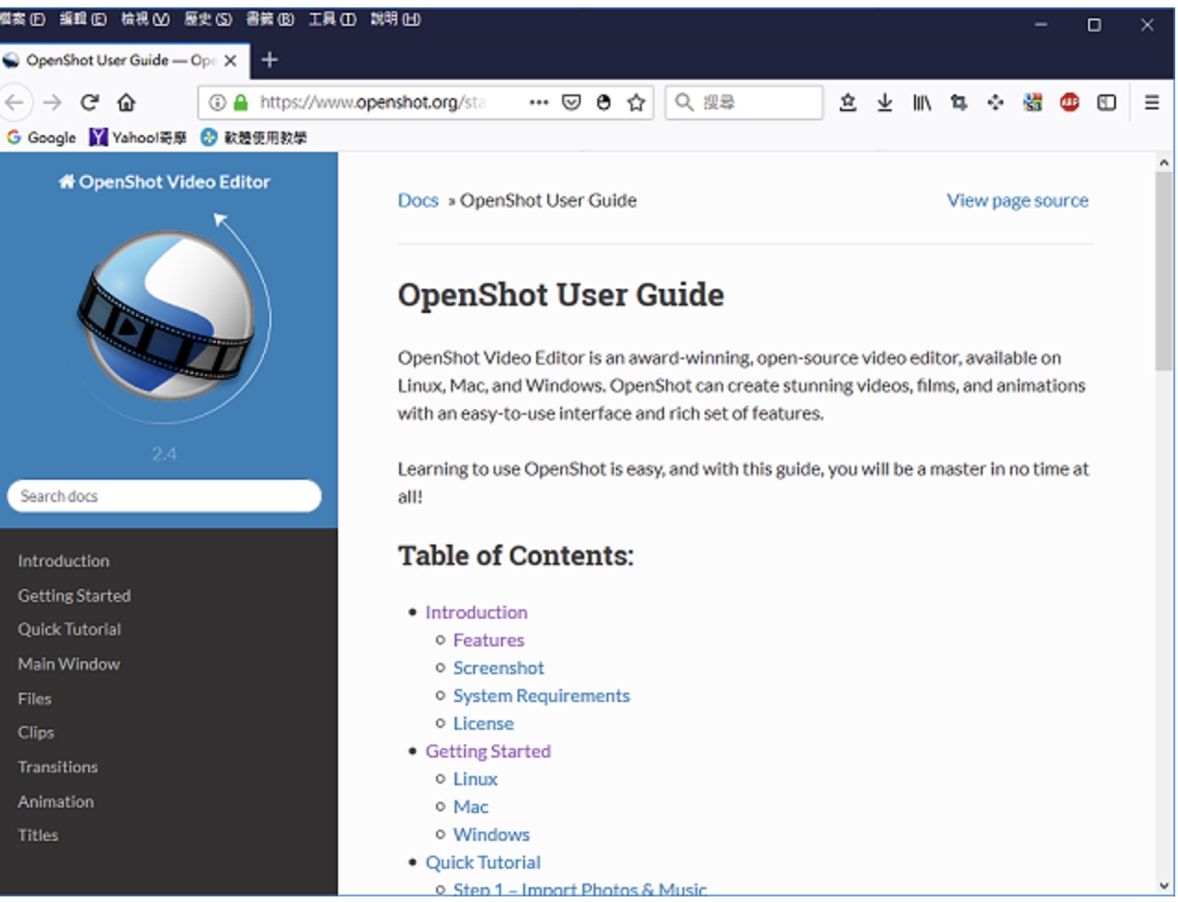Image resolution: width=1178 pixels, height=902 pixels.
Task: Reload the current page
Action: point(90,102)
